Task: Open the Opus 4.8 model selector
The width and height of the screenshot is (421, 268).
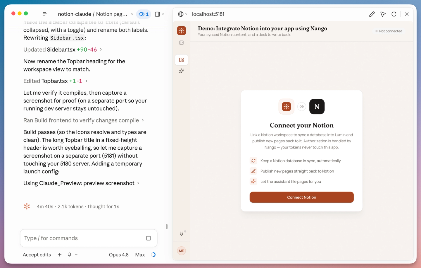Action: [119, 255]
